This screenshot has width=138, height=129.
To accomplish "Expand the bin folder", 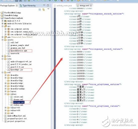I will click(3, 56).
